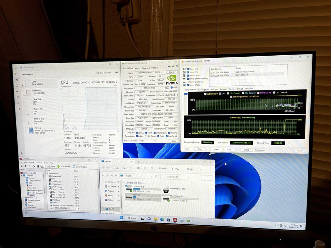Open GPU-Z hamburger menu icon

click(177, 66)
